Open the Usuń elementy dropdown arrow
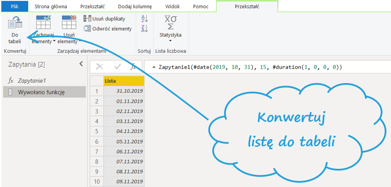This screenshot has height=187, width=391. (x=80, y=42)
